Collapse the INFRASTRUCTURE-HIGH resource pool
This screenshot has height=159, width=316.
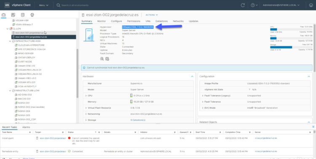(10, 41)
